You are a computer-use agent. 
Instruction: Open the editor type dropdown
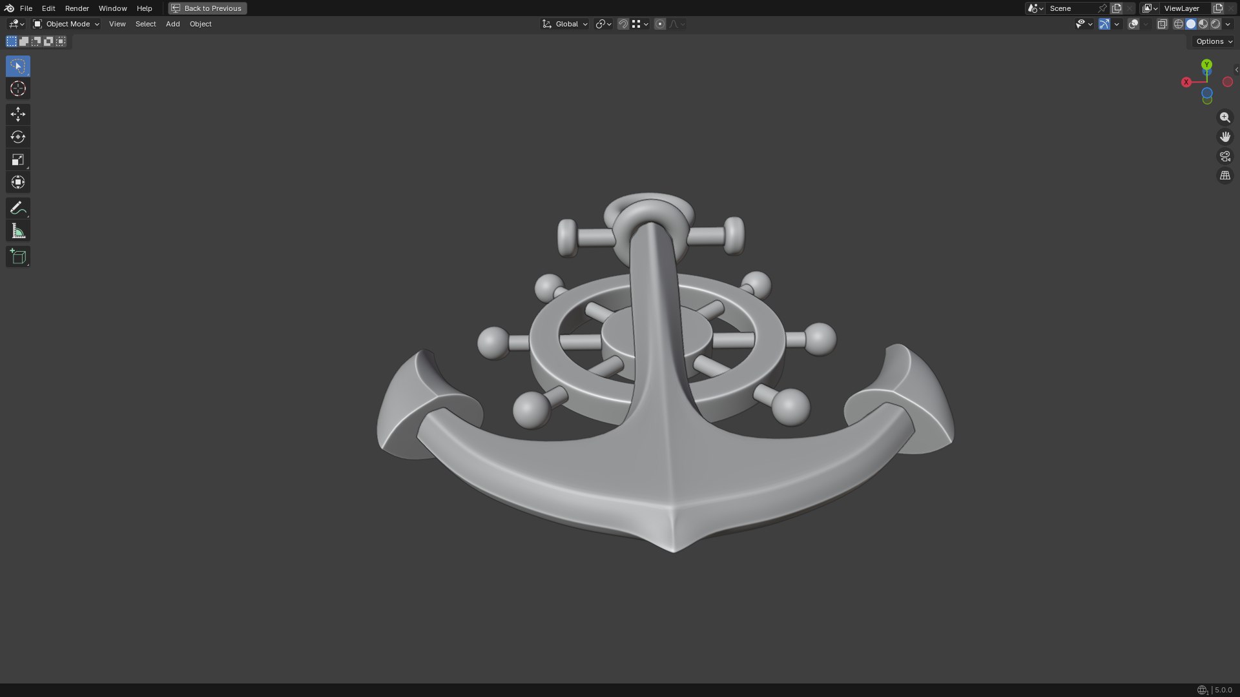[16, 24]
